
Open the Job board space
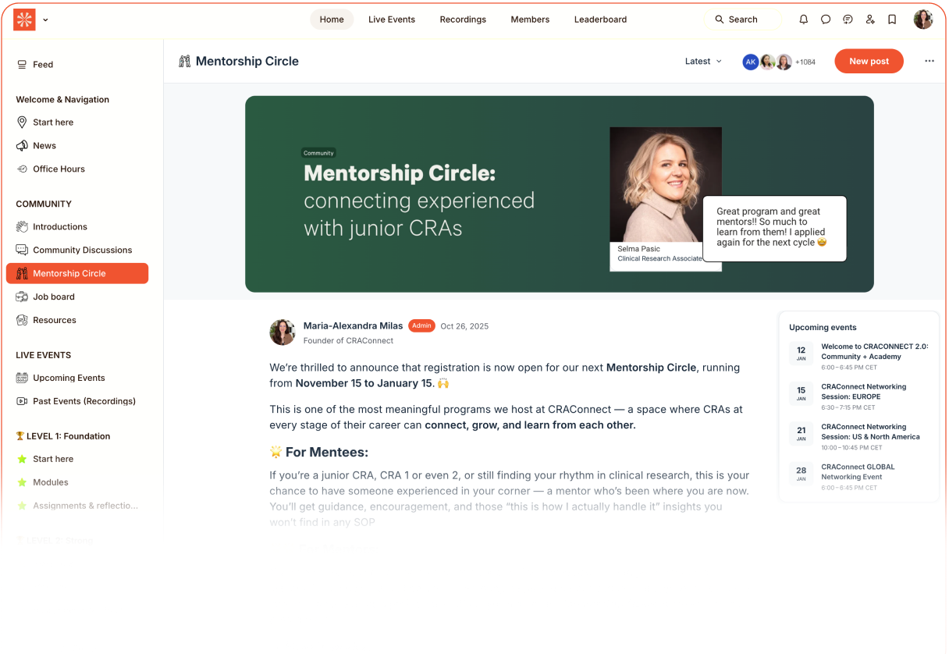point(77,297)
